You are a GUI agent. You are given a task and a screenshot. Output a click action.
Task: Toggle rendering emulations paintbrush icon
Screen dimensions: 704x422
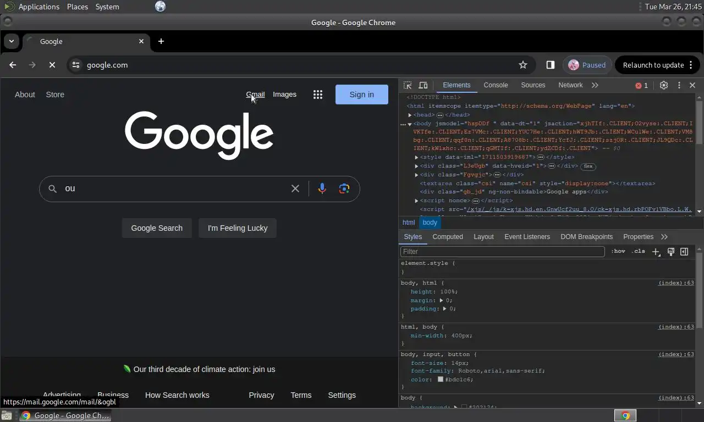[x=671, y=252]
